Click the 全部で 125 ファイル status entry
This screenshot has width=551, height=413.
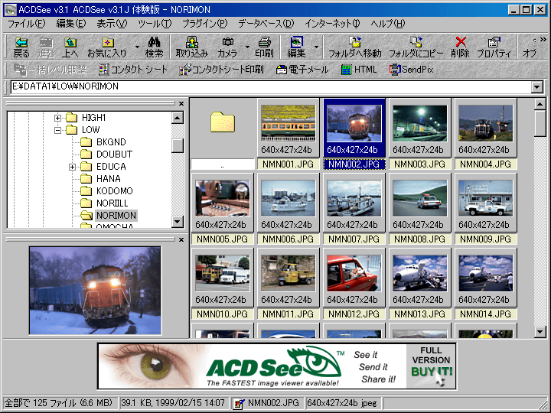pos(60,403)
